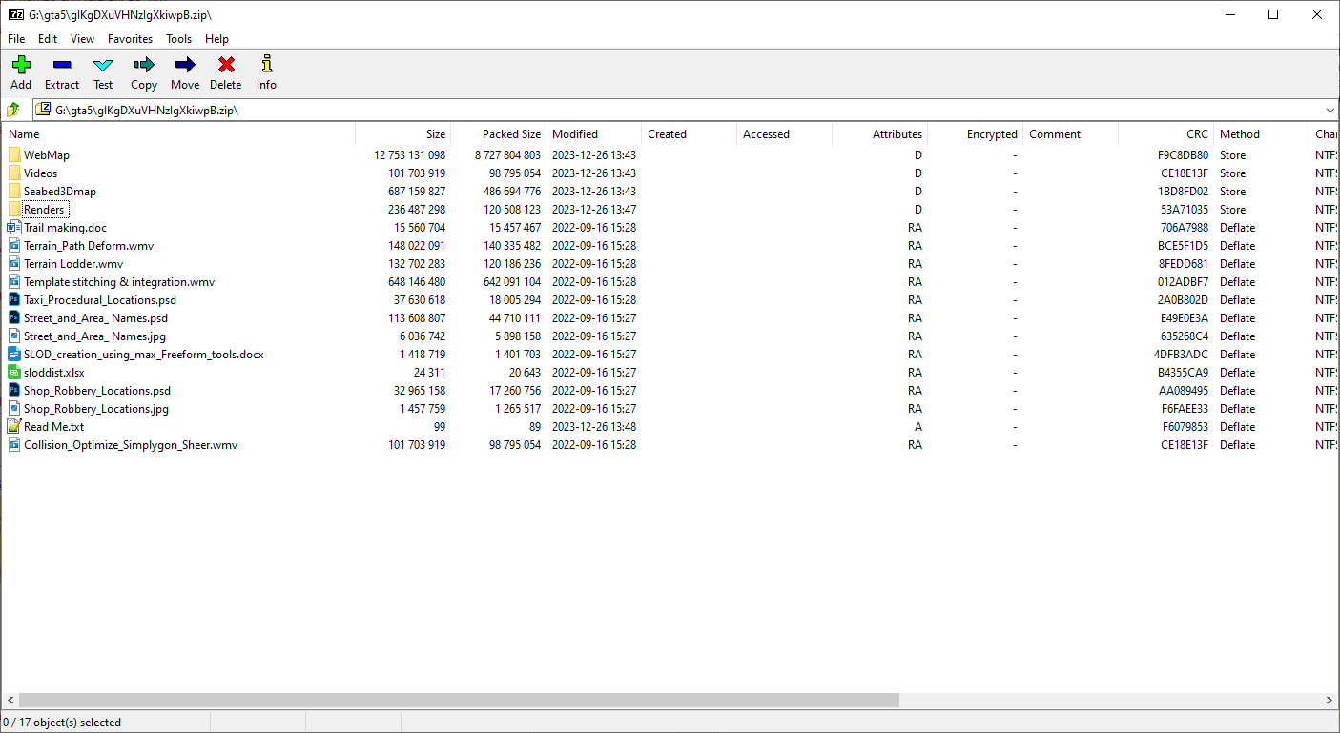
Task: Click packed size 44 710 111
Action: coord(515,317)
